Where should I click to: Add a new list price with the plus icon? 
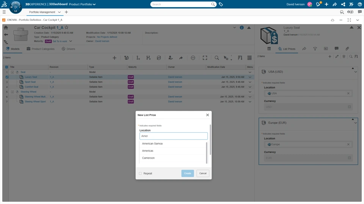click(x=329, y=56)
